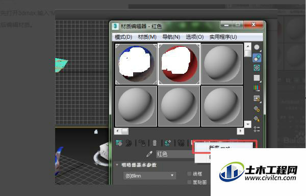Collapse the 明暗器基本参数 rollout
This screenshot has width=306, height=196.
coord(139,165)
